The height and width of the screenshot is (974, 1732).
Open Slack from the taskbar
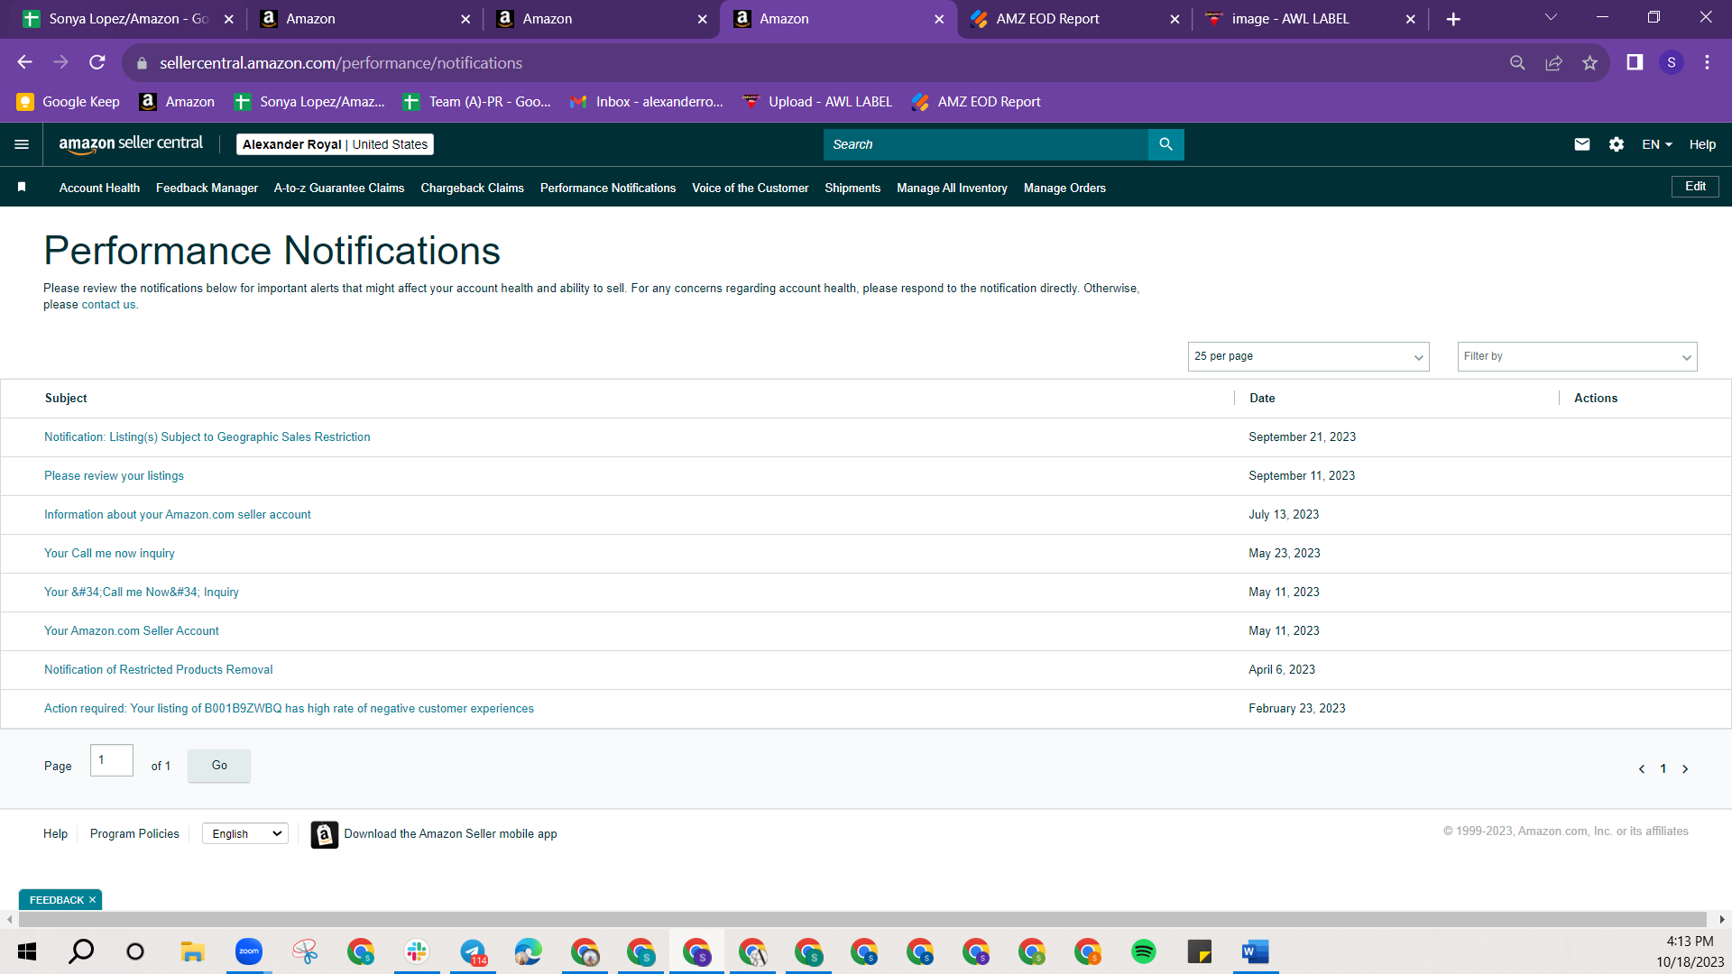[x=417, y=951]
